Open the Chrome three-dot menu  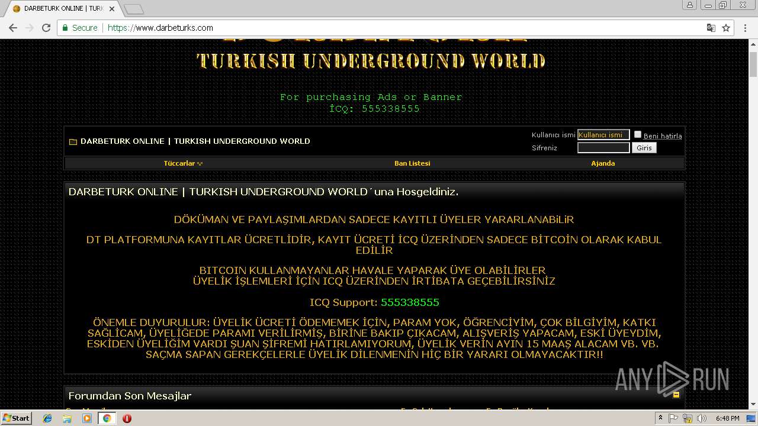(745, 28)
